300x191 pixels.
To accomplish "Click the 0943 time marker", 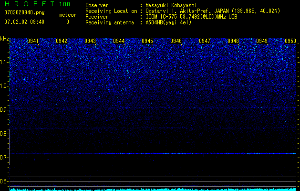I will point(90,41).
